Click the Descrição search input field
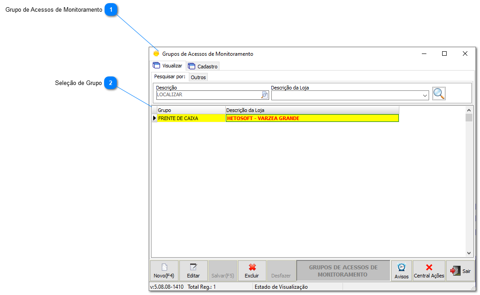 pyautogui.click(x=208, y=95)
